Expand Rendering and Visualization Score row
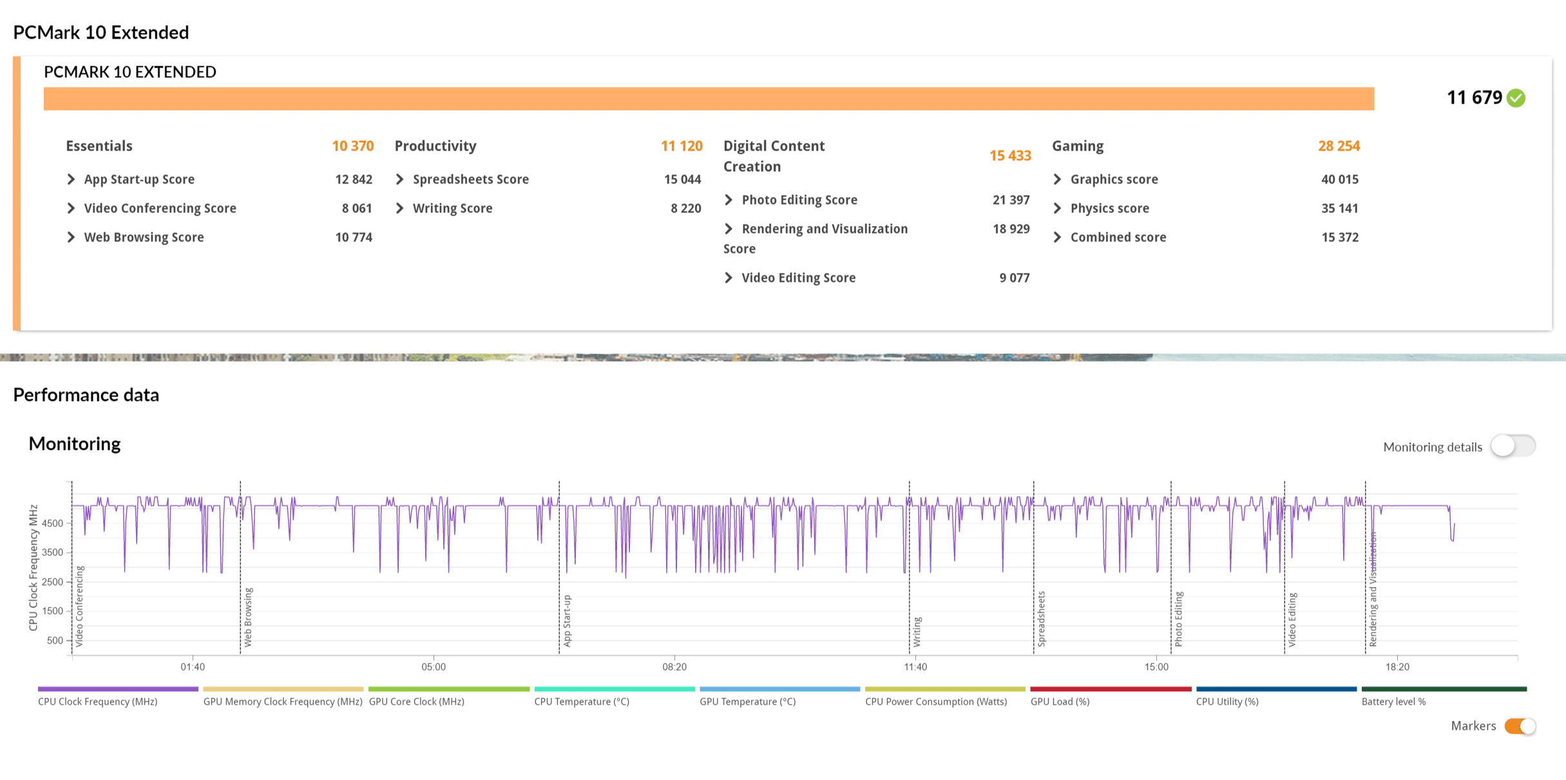 coord(729,229)
